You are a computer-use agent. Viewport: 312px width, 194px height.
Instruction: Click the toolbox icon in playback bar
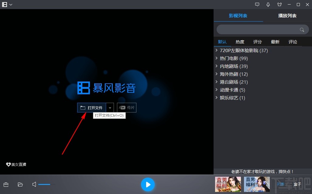(6, 184)
